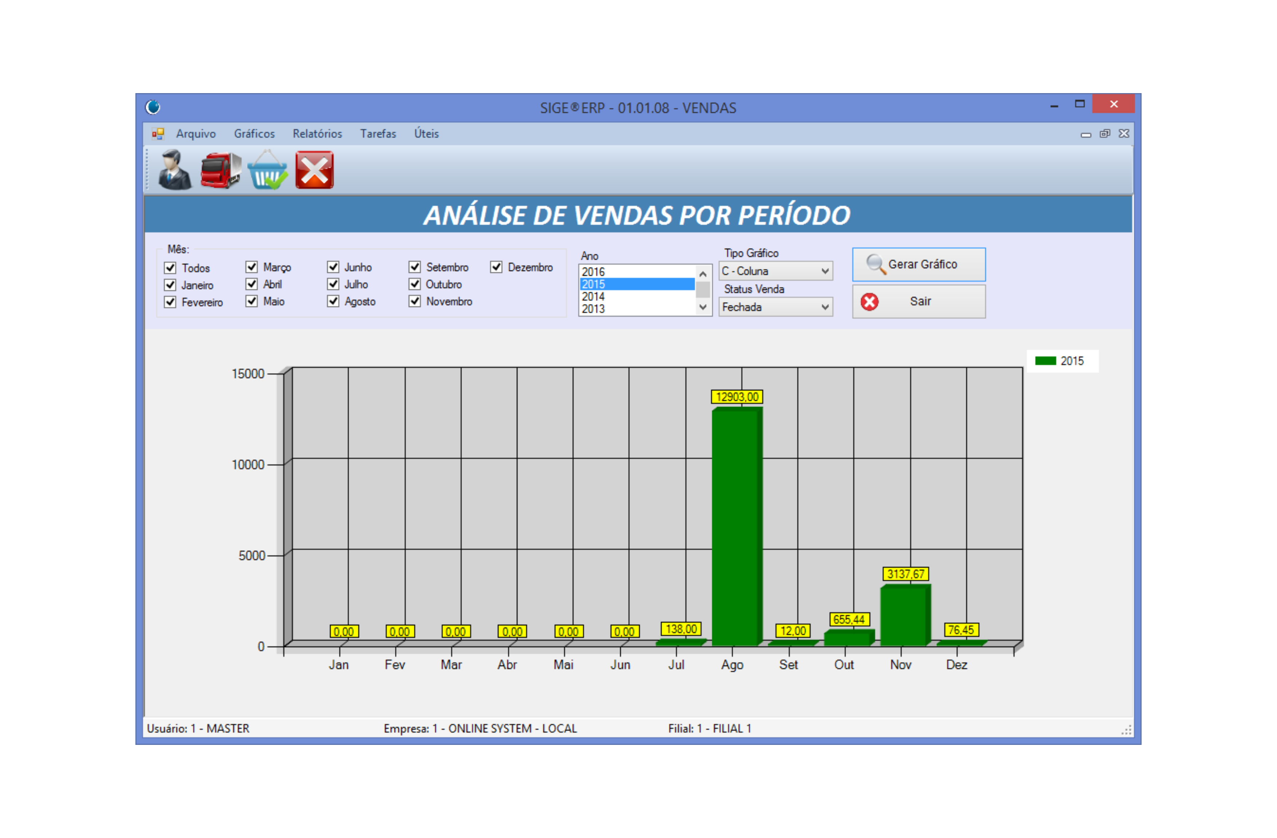
Task: Click the Ago axis label
Action: [x=732, y=665]
